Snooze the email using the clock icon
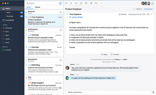The width and height of the screenshot is (156, 95). tap(81, 3)
